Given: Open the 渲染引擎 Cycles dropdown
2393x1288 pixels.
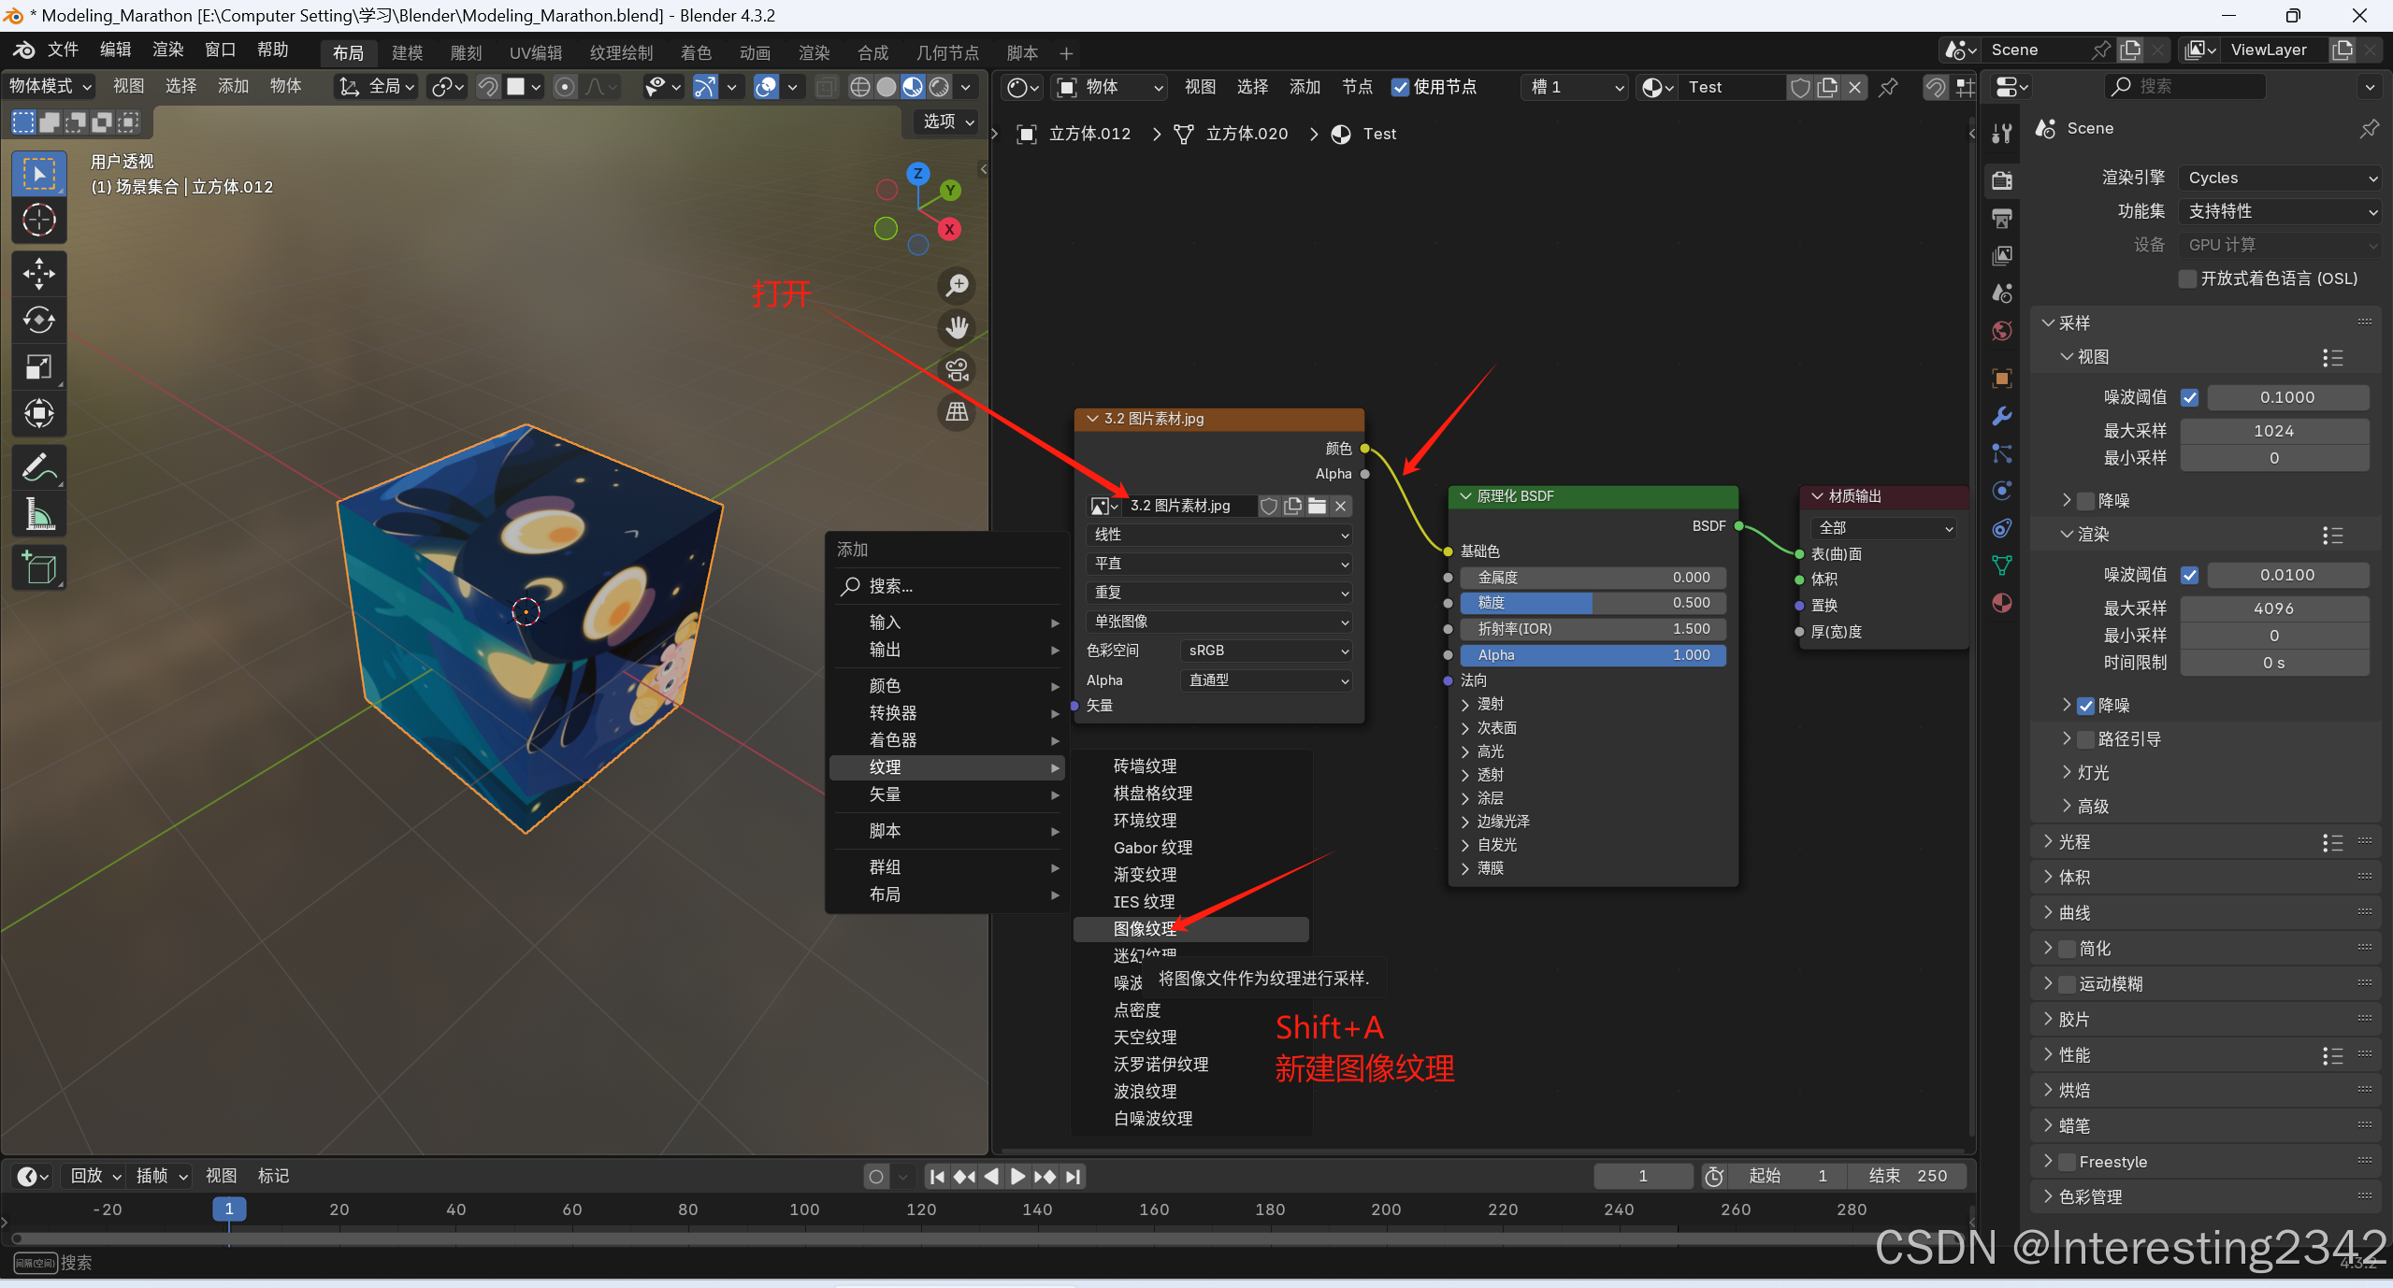Looking at the screenshot, I should [x=2279, y=178].
